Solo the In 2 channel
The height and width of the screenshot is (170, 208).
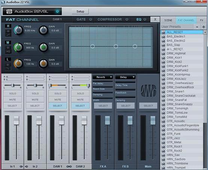pyautogui.click(x=35, y=93)
